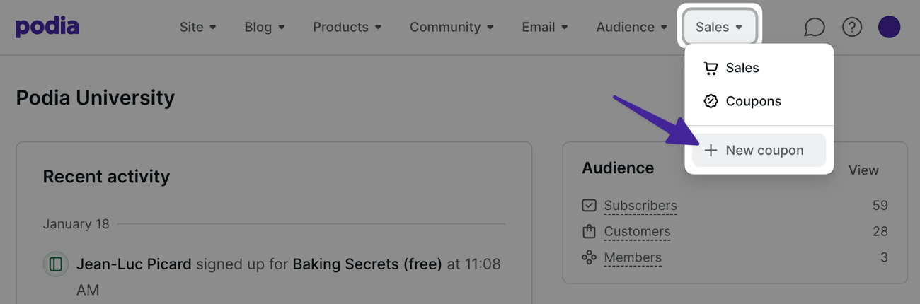The height and width of the screenshot is (304, 920).
Task: Click View in the Audience card
Action: [863, 170]
